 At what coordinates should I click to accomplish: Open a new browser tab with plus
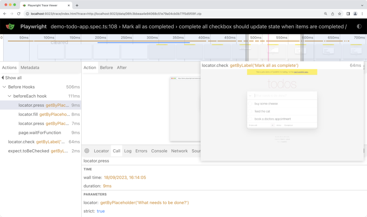(77, 5)
